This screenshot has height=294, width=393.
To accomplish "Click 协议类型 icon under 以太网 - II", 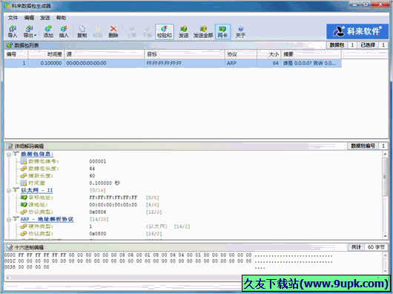I will [24, 212].
